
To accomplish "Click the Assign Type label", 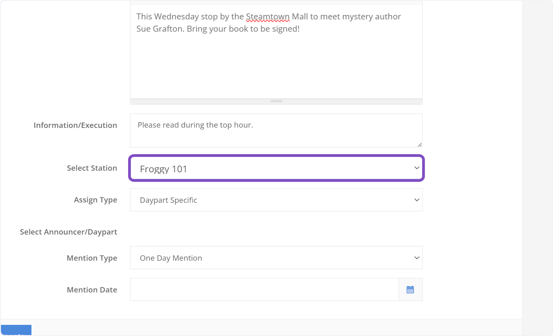I will (x=95, y=200).
